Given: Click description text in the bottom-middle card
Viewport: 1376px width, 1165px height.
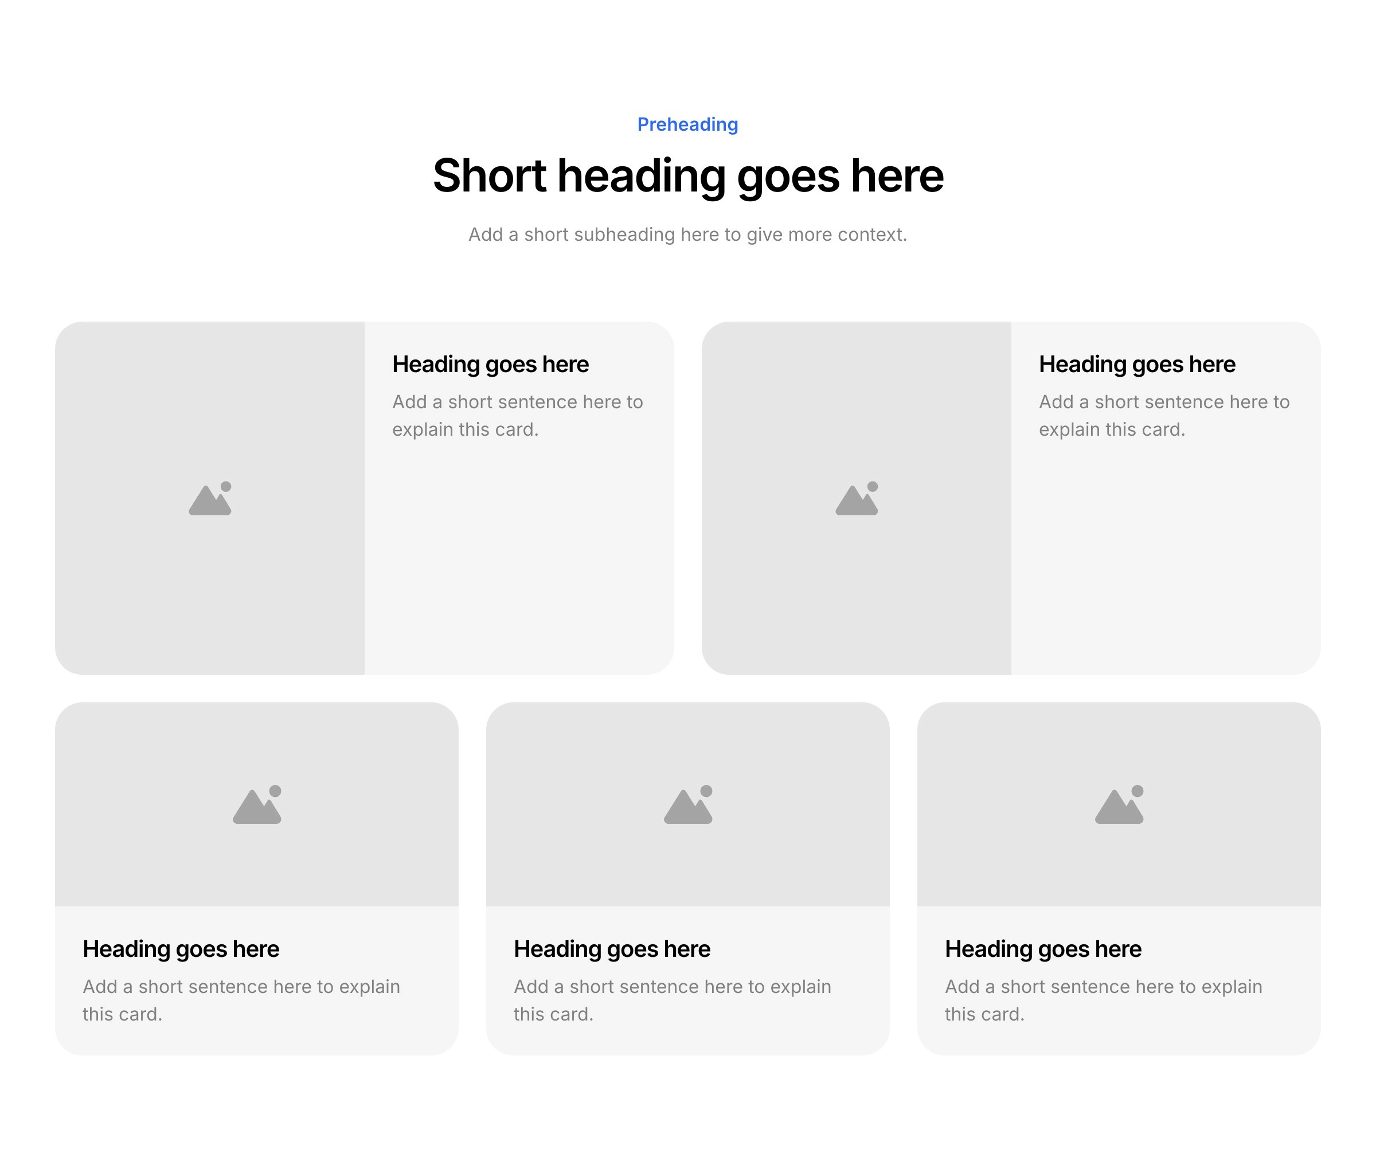Looking at the screenshot, I should 672,1000.
